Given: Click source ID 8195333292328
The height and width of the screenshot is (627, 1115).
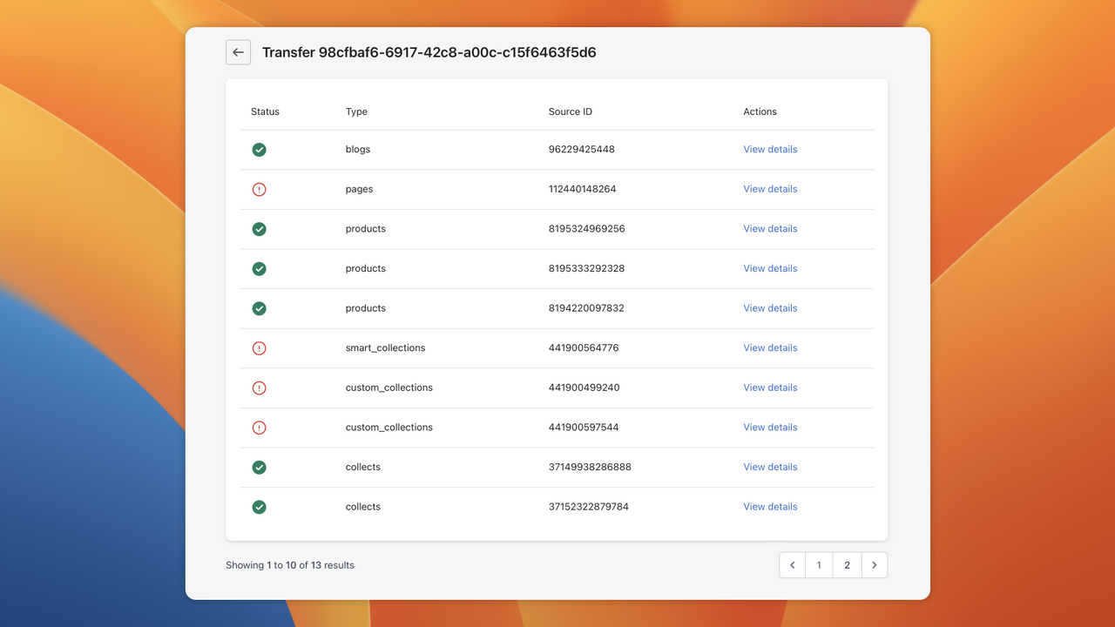Looking at the screenshot, I should pos(587,268).
